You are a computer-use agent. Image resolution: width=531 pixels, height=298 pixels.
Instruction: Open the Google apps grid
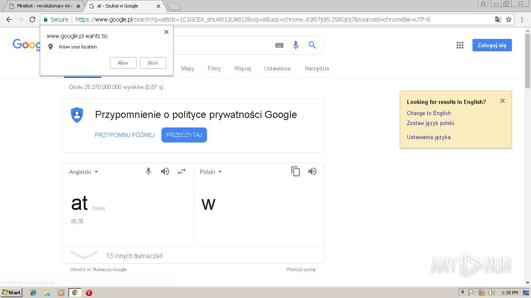point(460,45)
